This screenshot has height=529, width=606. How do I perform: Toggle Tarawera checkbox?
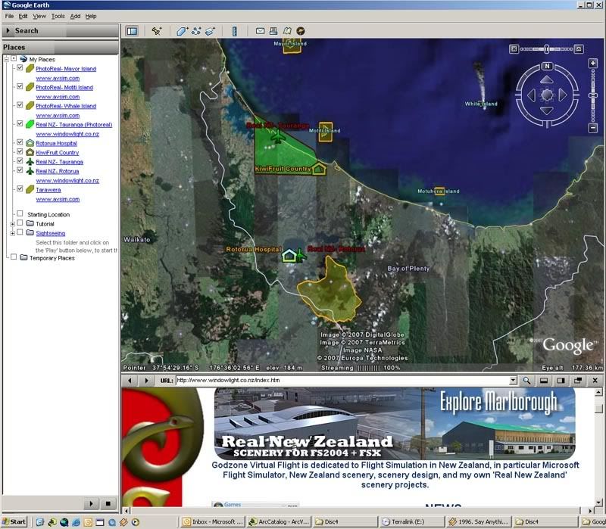click(x=20, y=188)
